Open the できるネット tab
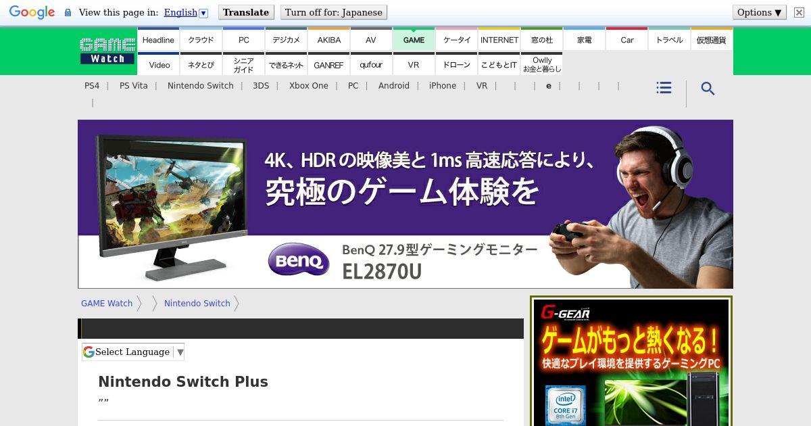This screenshot has height=426, width=811. point(286,64)
